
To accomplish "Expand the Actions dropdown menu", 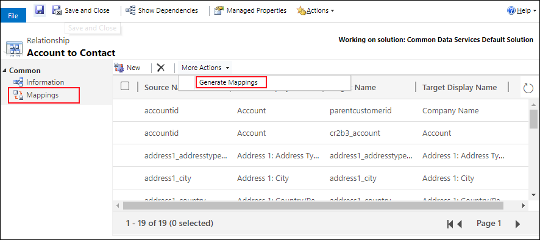I will (316, 11).
